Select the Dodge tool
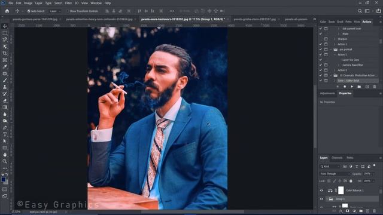Viewport: 383px width, 215px height. [x=5, y=121]
